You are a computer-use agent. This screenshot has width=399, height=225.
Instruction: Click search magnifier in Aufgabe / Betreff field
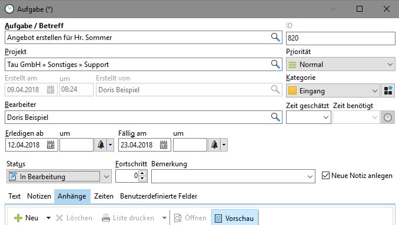pos(275,38)
